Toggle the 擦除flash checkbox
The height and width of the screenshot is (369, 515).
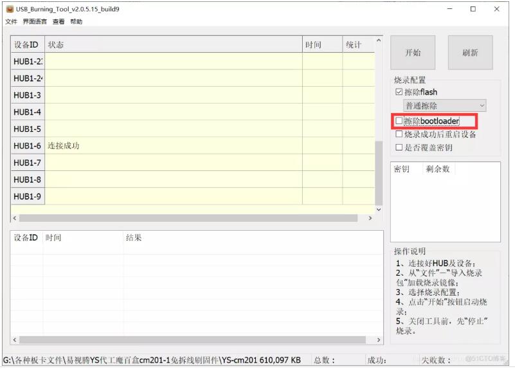coord(399,93)
